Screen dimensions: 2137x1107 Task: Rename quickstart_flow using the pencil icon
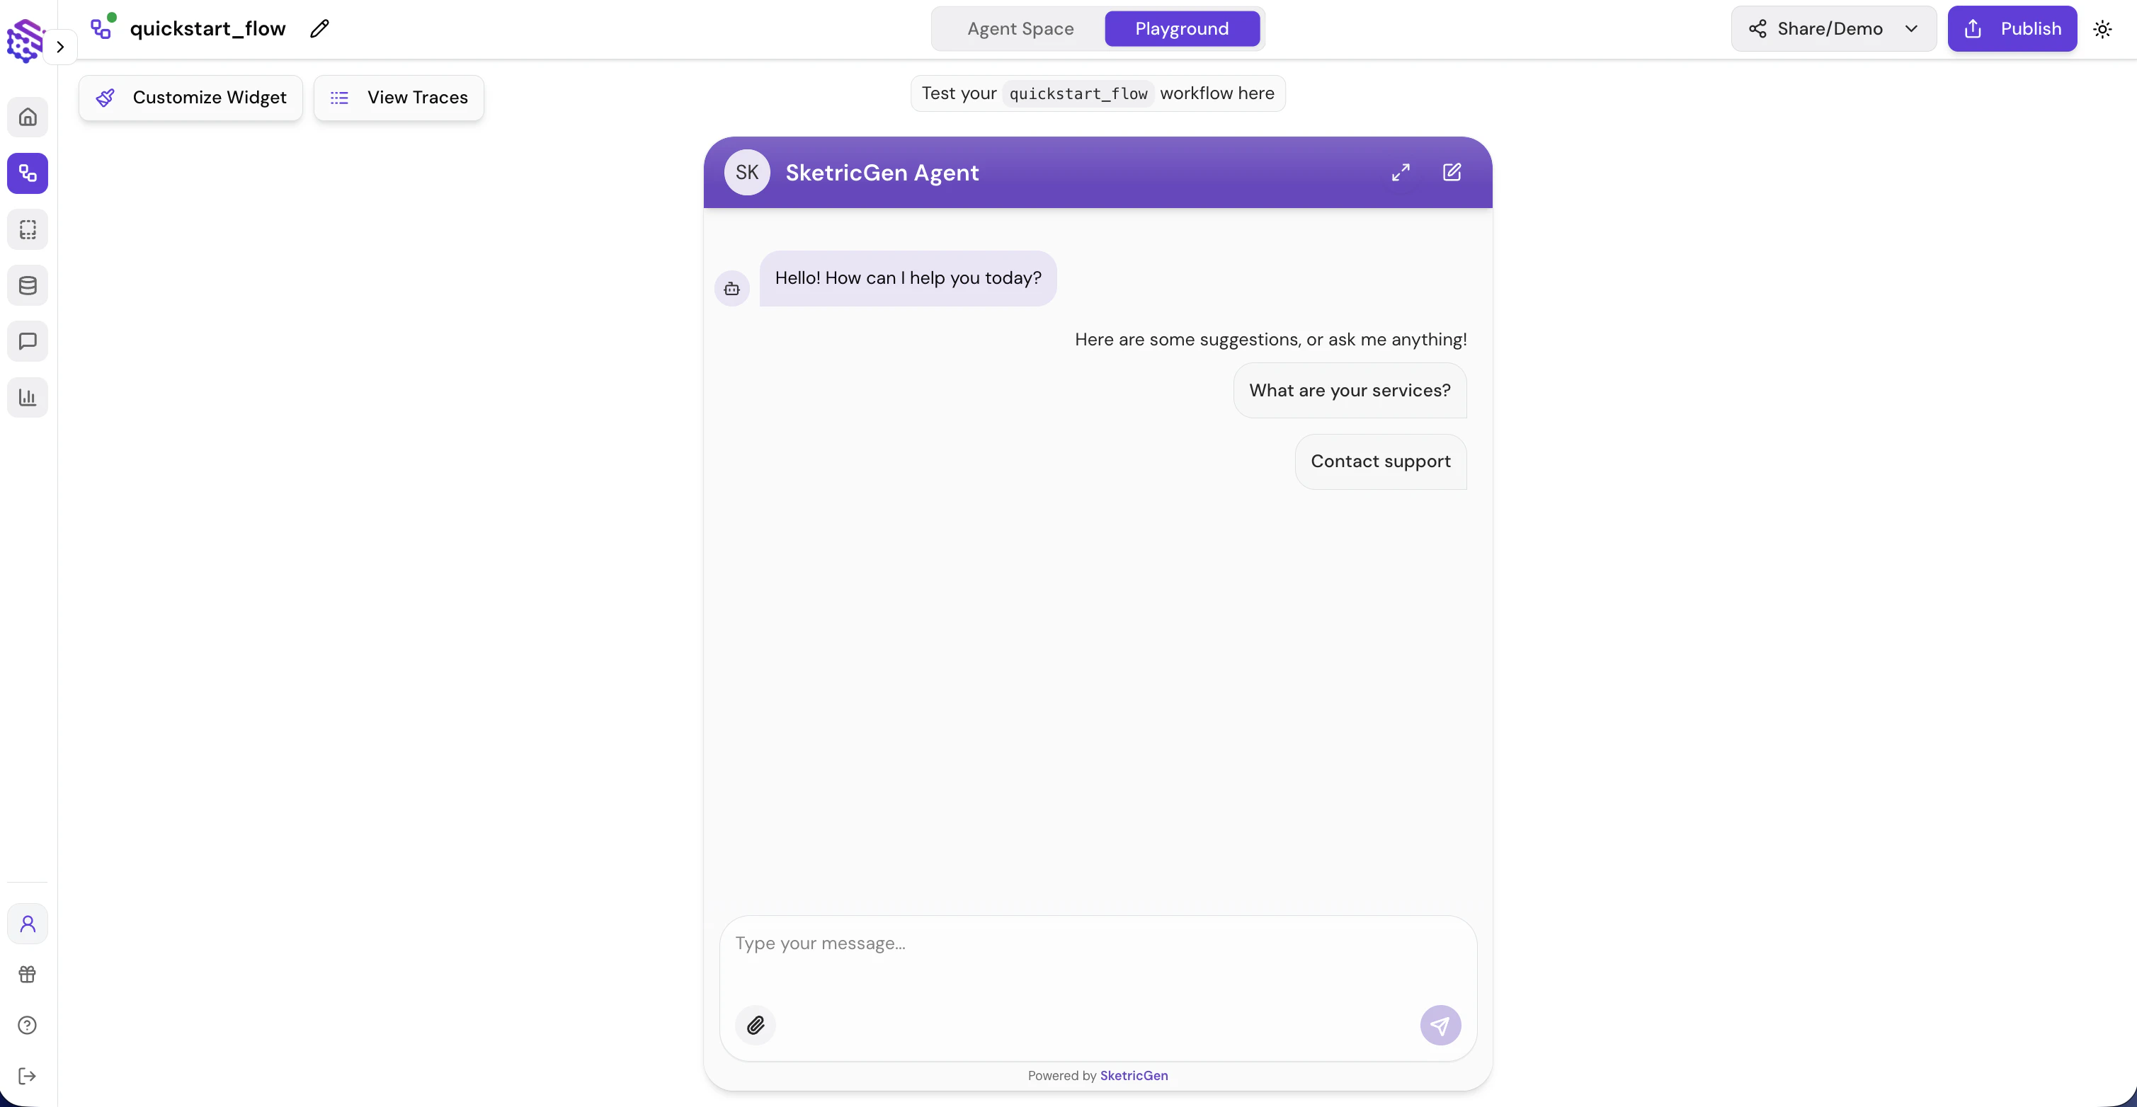coord(319,28)
